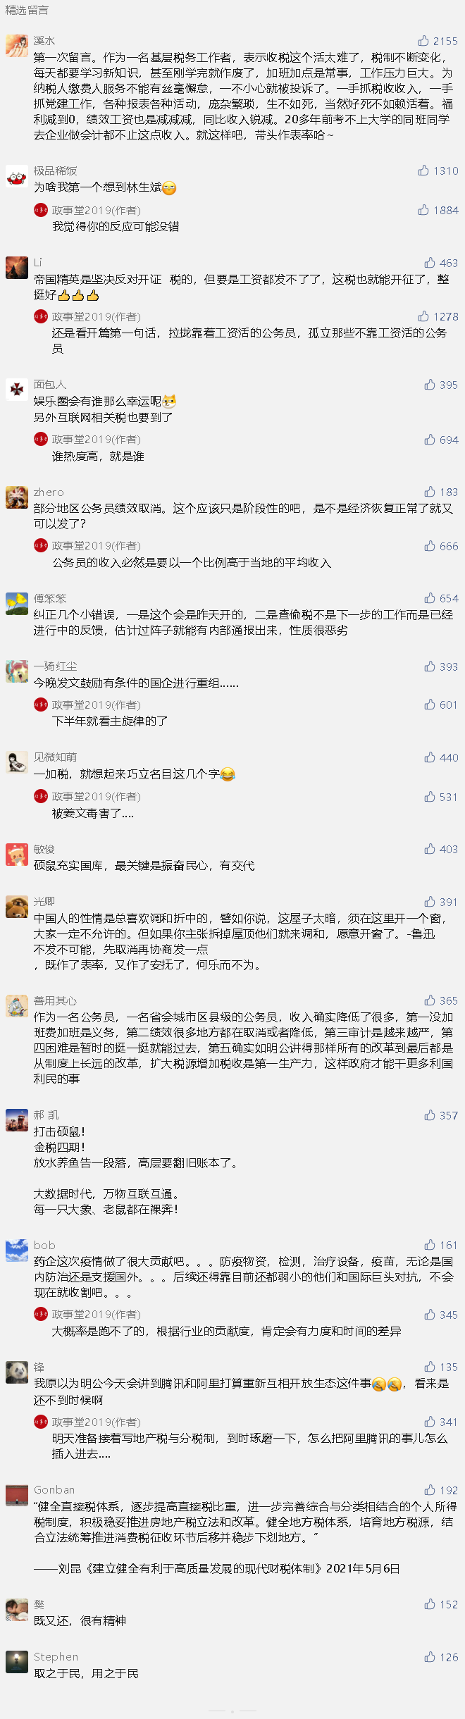Viewport: 465px width, 1719px height.
Task: Open the author 政事堂2019 avatar under Li's comment
Action: click(x=41, y=316)
